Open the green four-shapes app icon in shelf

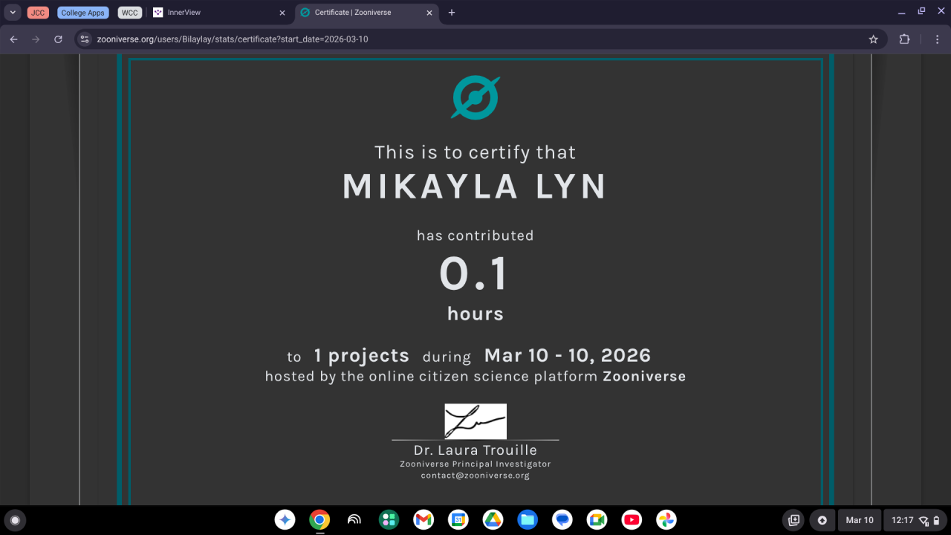pyautogui.click(x=389, y=520)
